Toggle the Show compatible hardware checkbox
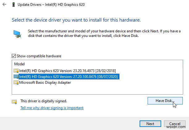The image size is (189, 130). pyautogui.click(x=14, y=56)
